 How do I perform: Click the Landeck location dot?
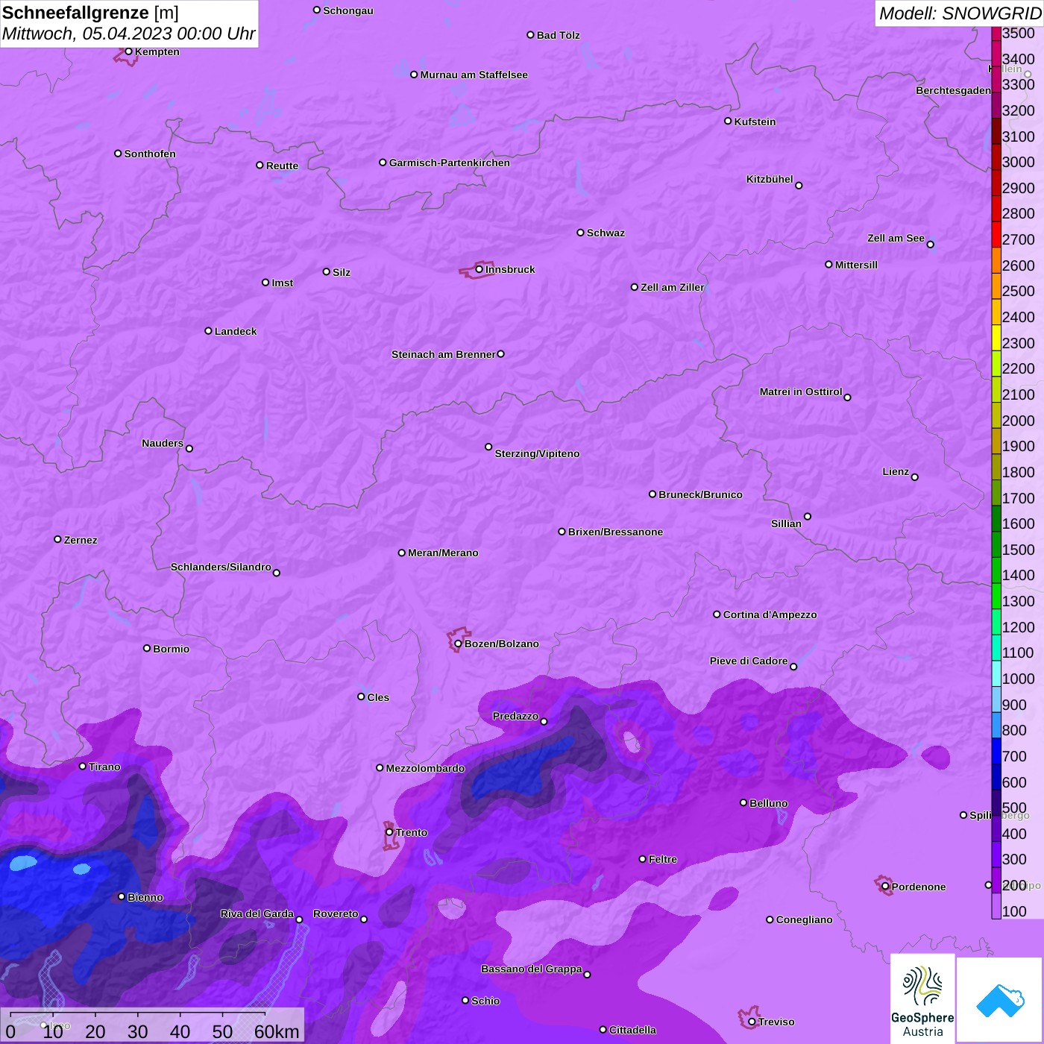coord(208,330)
